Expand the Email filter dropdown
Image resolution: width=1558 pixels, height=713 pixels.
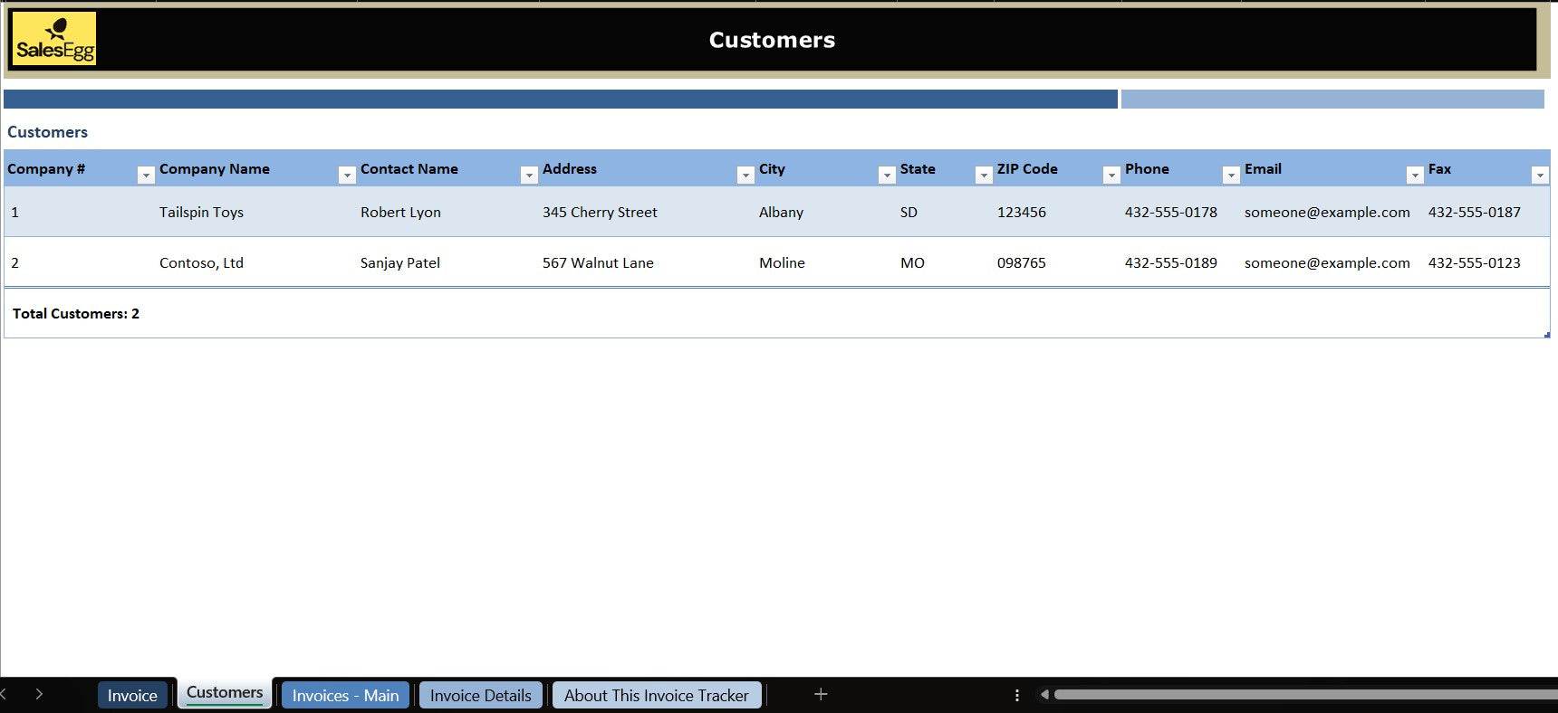1415,176
